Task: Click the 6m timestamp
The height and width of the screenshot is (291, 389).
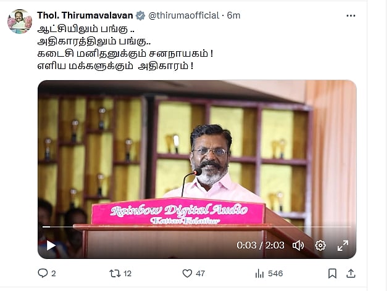Action: tap(233, 15)
